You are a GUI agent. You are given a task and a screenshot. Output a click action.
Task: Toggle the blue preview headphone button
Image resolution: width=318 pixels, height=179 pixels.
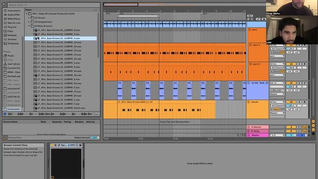(x=5, y=114)
